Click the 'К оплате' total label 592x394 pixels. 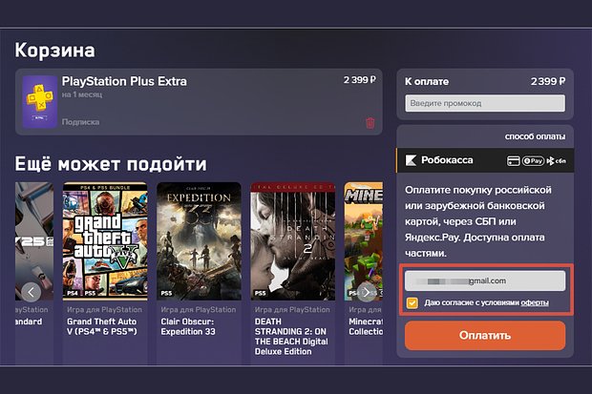tap(427, 81)
